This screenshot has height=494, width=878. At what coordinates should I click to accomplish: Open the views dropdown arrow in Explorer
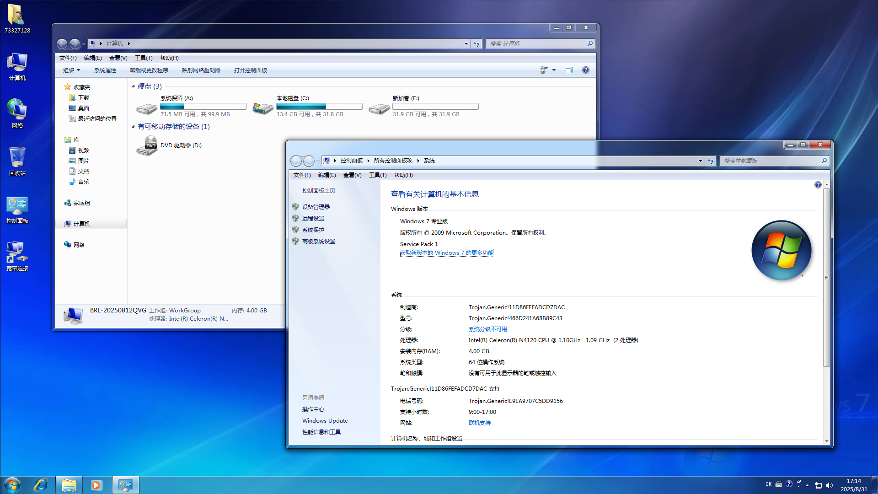553,70
